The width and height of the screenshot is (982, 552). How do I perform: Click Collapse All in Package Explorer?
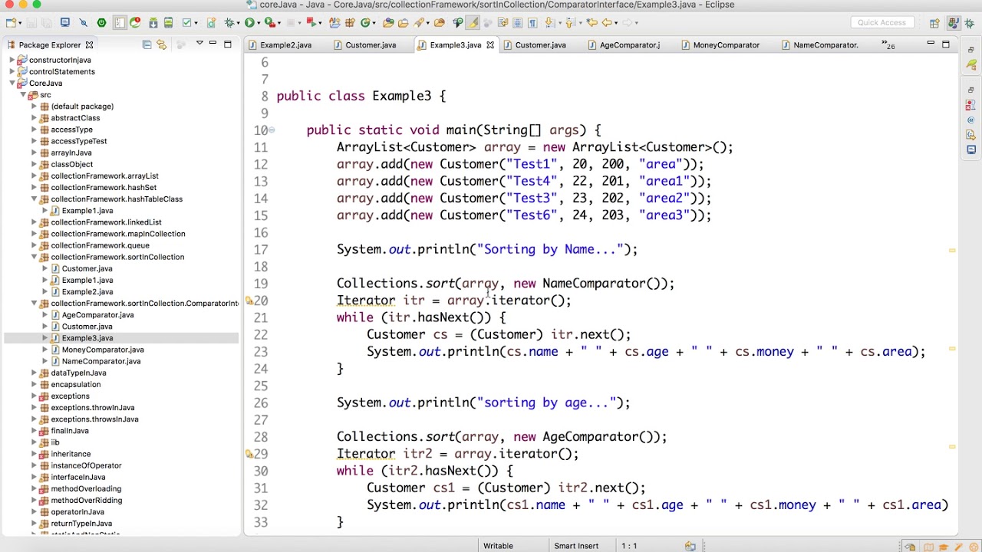click(147, 45)
